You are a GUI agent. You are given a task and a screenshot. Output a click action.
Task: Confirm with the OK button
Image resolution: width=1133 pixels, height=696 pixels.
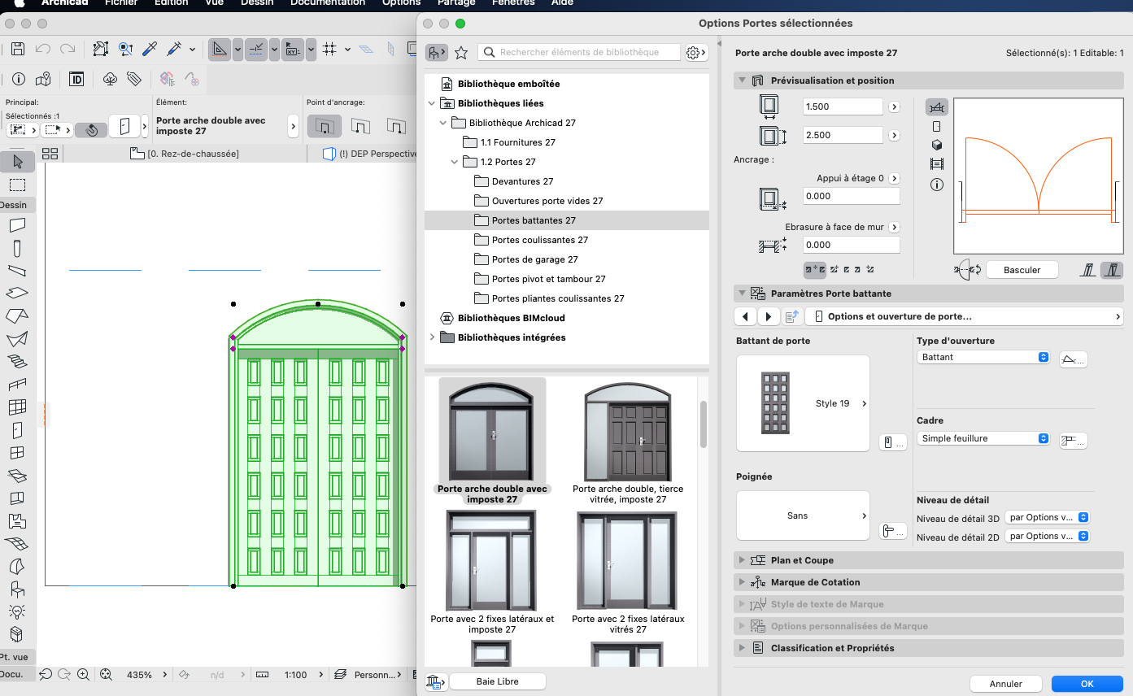[1087, 684]
